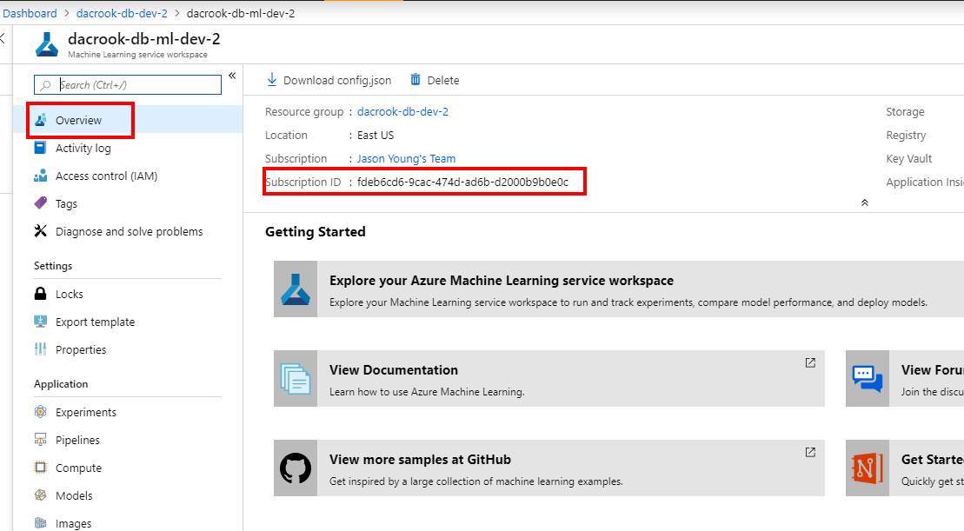The image size is (964, 531).
Task: Open Diagnose and solve problems
Action: click(x=128, y=231)
